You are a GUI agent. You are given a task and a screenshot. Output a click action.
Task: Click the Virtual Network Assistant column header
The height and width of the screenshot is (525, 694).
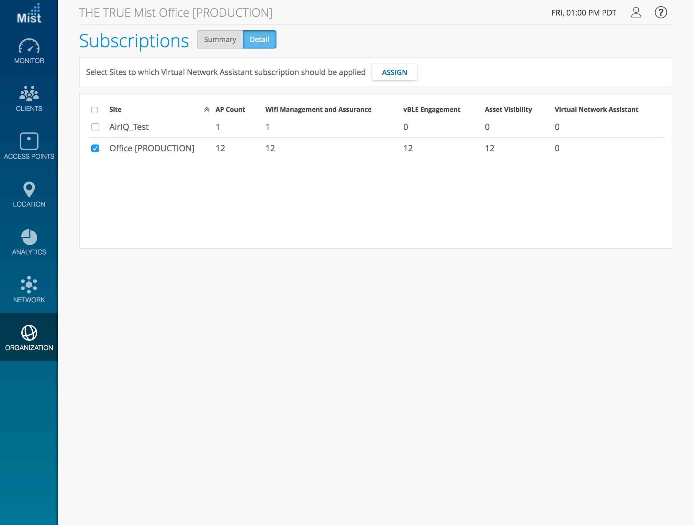[596, 110]
